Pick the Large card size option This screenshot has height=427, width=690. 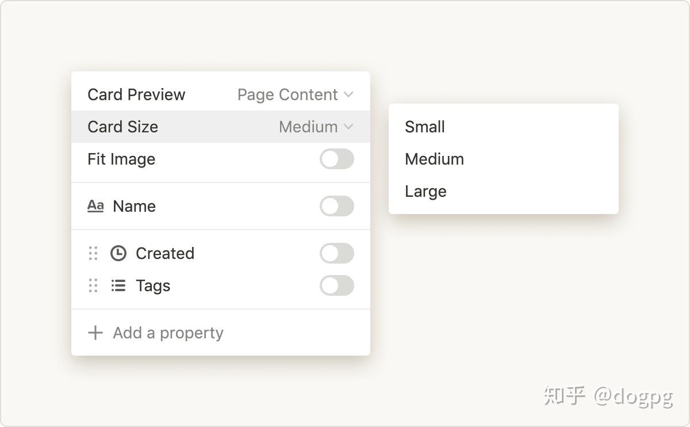coord(425,191)
